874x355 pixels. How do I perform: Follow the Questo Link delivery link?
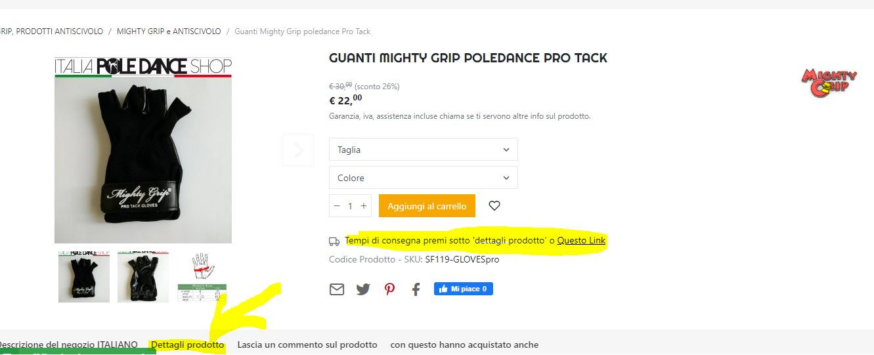[581, 241]
